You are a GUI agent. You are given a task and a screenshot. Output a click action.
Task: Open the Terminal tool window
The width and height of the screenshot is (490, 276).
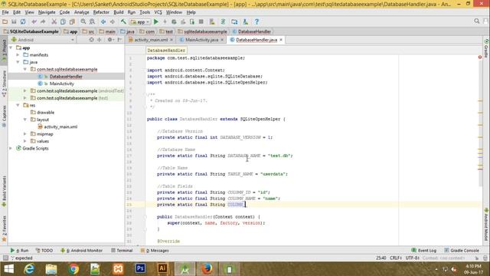(122, 251)
